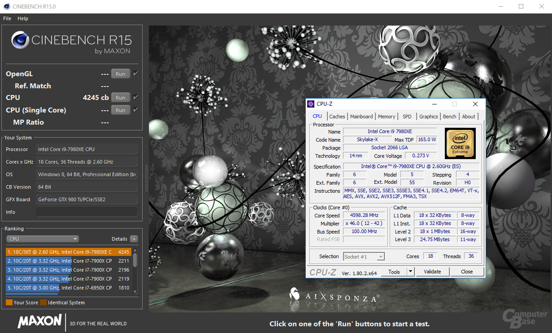Switch to CPU-Z About tab
The height and width of the screenshot is (333, 552).
pos(469,117)
